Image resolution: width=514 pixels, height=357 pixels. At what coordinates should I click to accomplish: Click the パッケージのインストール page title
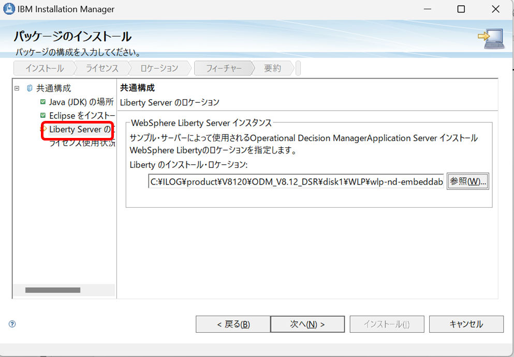click(72, 36)
